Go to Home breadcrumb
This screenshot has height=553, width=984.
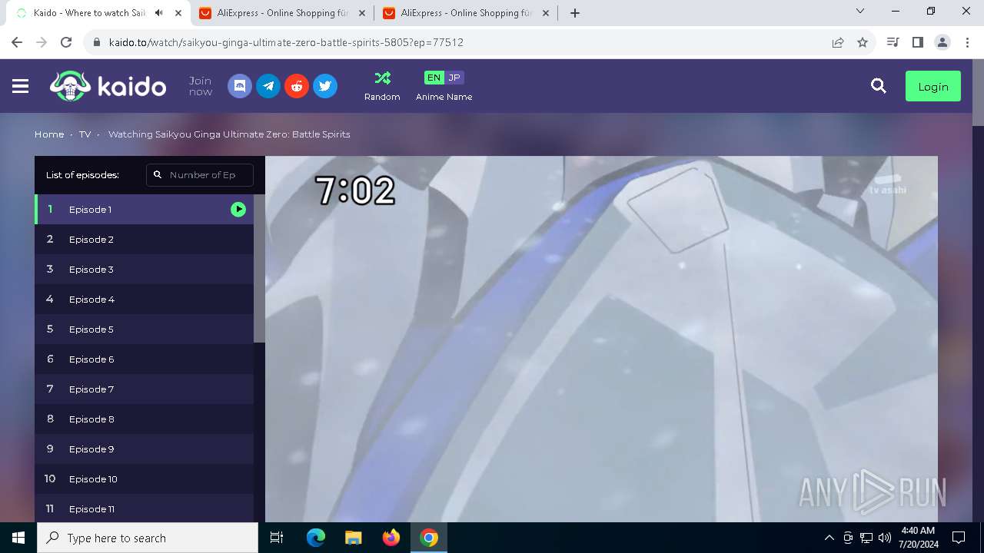49,134
